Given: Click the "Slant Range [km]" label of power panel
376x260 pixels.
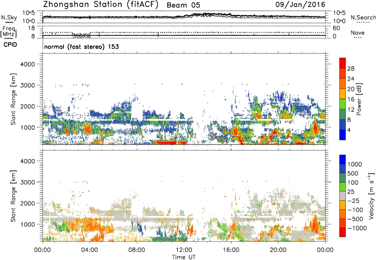Looking at the screenshot, I should (13, 99).
